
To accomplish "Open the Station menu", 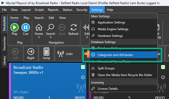I will coord(67,10).
